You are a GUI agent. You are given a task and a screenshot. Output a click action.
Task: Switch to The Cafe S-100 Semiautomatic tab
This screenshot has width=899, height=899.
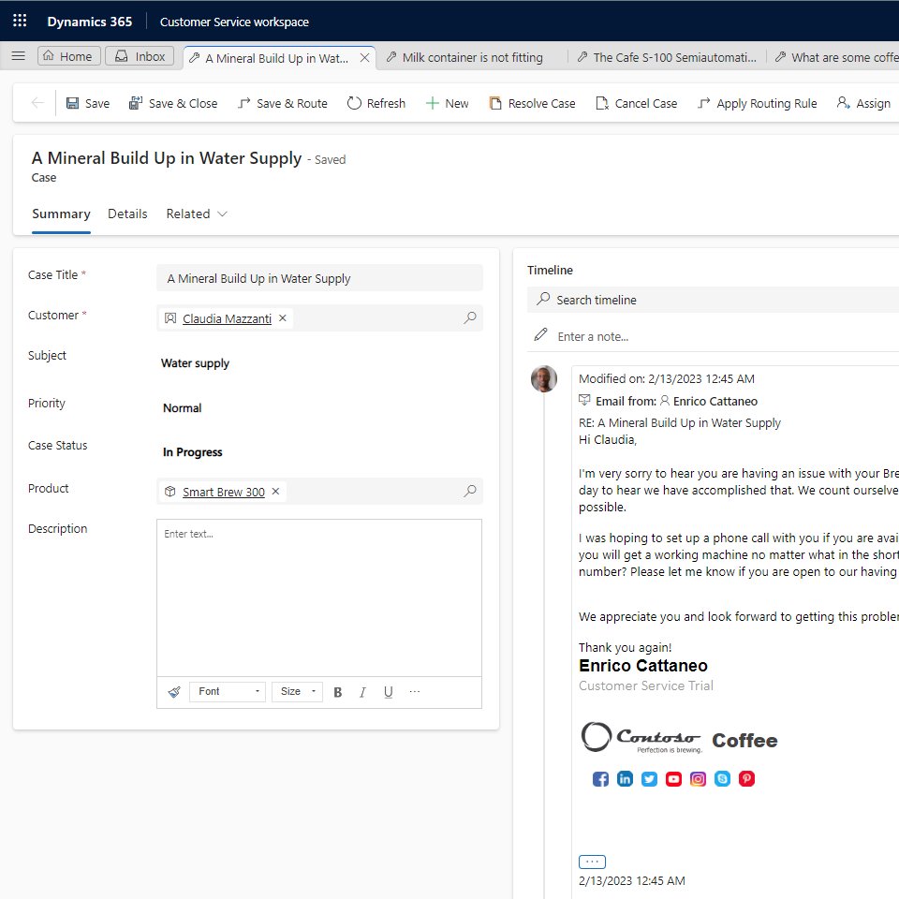(x=668, y=57)
